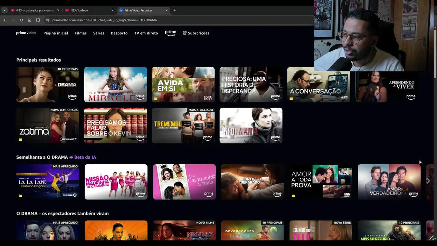
Task: Go to Página inicial
Action: pyautogui.click(x=56, y=33)
